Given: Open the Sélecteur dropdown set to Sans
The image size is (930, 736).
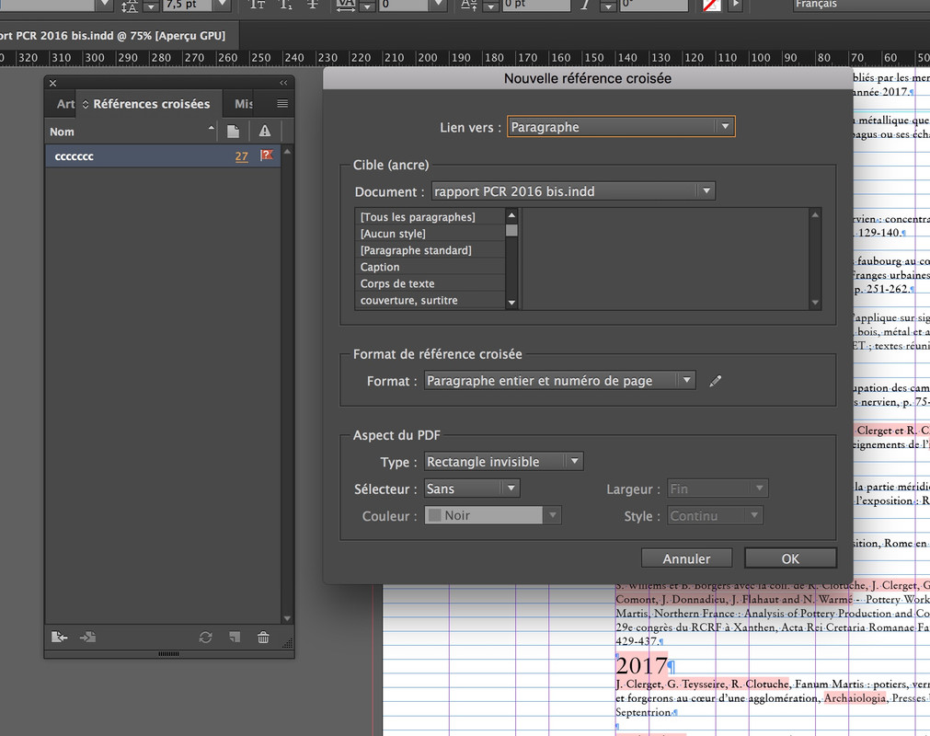Looking at the screenshot, I should (x=472, y=489).
